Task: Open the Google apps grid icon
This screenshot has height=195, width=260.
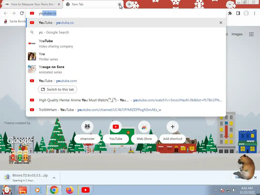Action: click(x=251, y=34)
